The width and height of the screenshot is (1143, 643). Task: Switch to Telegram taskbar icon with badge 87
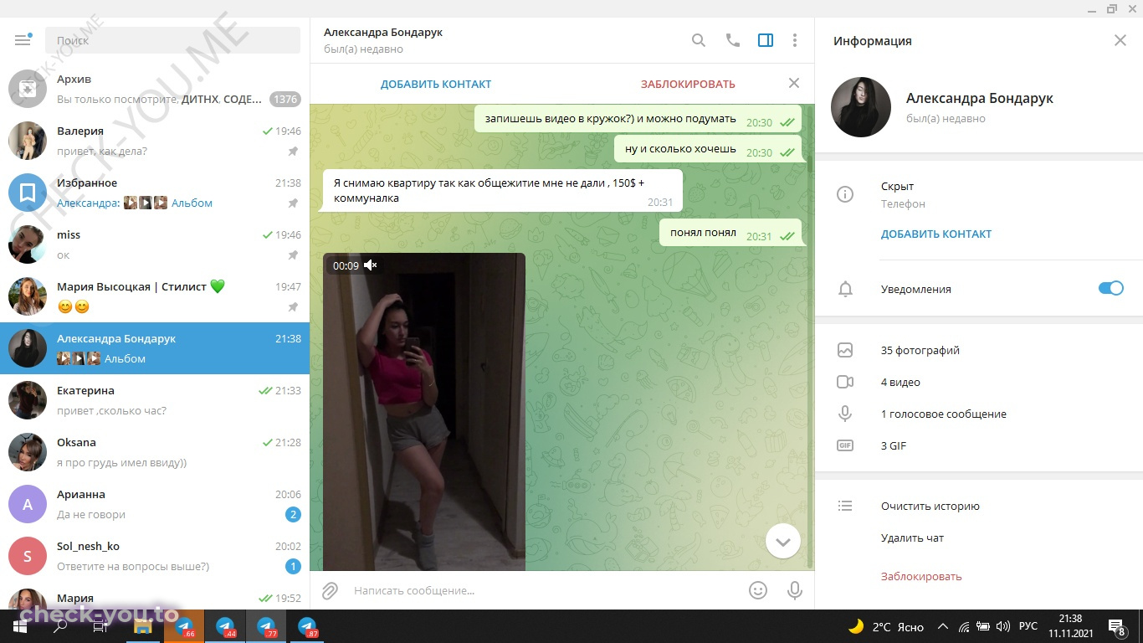307,626
